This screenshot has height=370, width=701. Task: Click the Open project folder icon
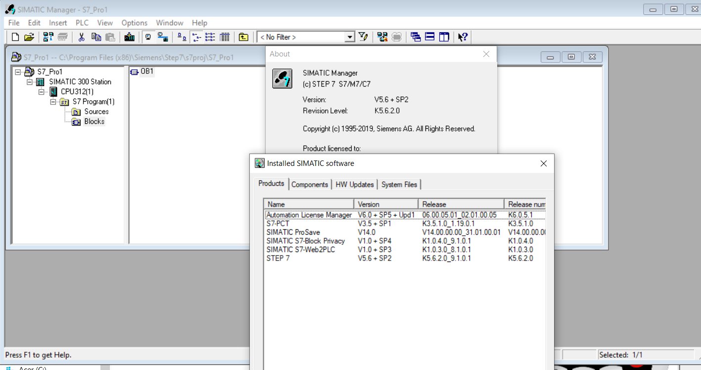tap(29, 37)
